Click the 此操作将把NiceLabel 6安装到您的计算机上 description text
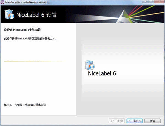 (29, 39)
